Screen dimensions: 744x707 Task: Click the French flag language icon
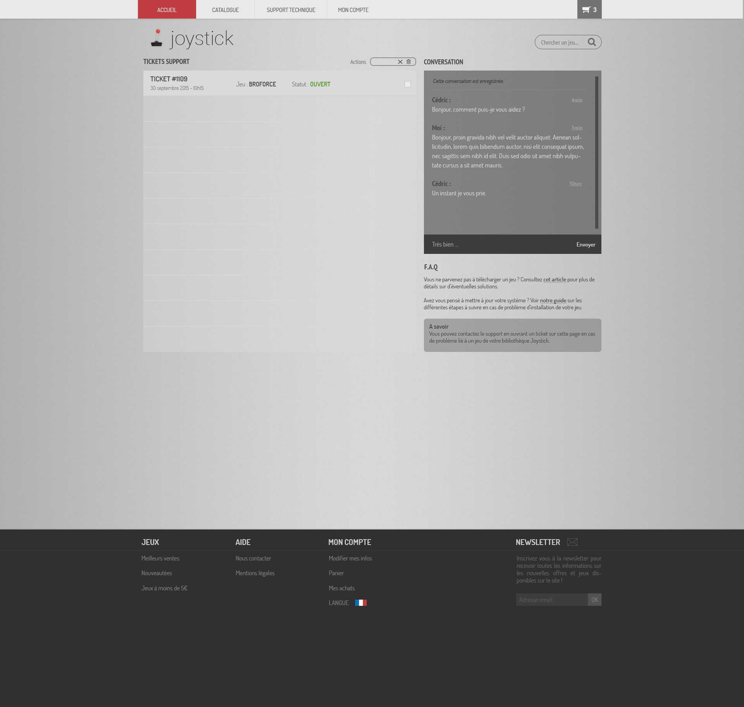361,603
